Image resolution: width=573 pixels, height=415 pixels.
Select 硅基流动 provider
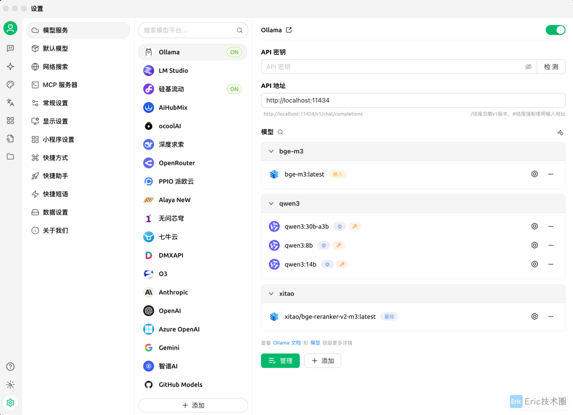point(193,89)
